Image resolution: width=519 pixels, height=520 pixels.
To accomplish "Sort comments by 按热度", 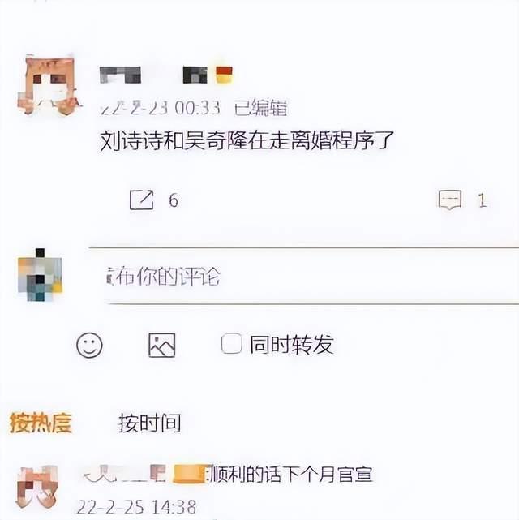I will click(x=41, y=423).
